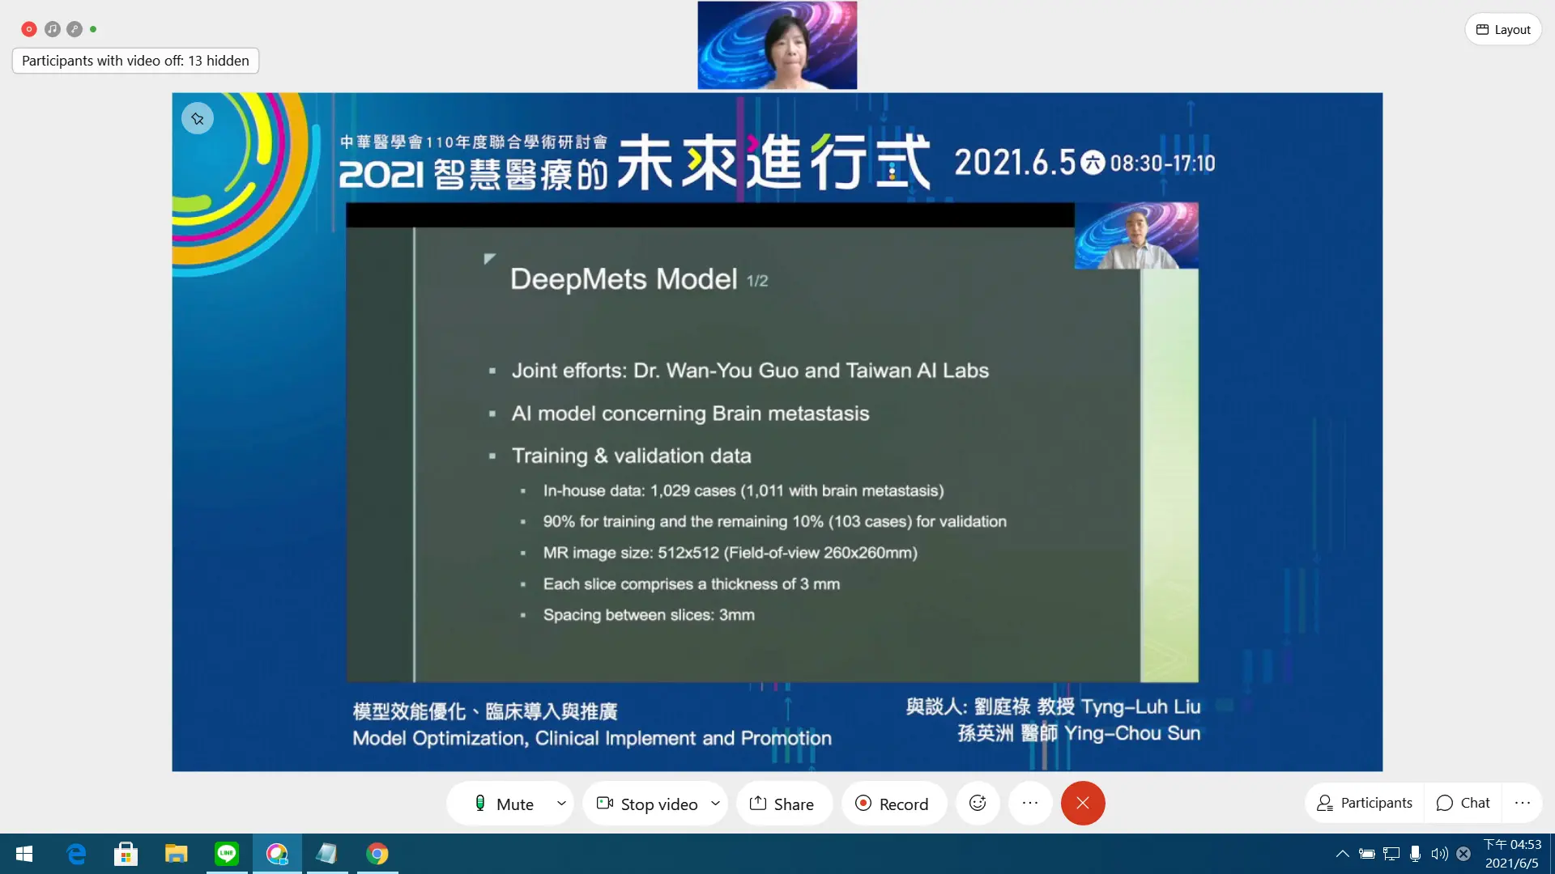Open more panel options beside Chat
Image resolution: width=1555 pixels, height=874 pixels.
pos(1523,803)
